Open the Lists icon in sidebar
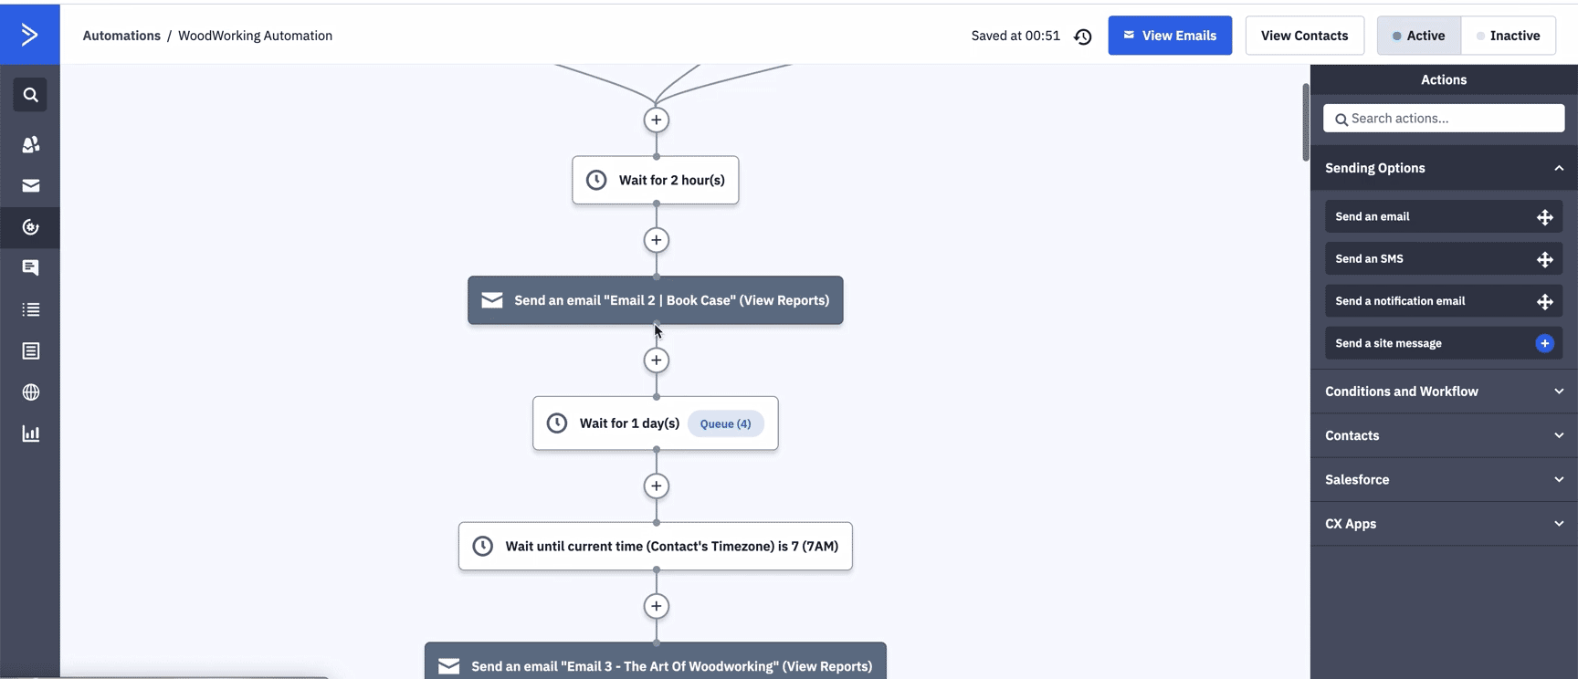This screenshot has width=1578, height=679. tap(30, 309)
